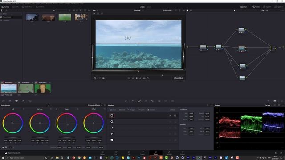The image size is (285, 160).
Task: Adjust the Gain master slider
Action: (67, 137)
